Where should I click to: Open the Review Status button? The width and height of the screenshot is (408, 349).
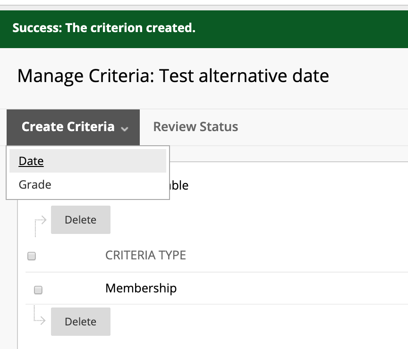(x=195, y=127)
